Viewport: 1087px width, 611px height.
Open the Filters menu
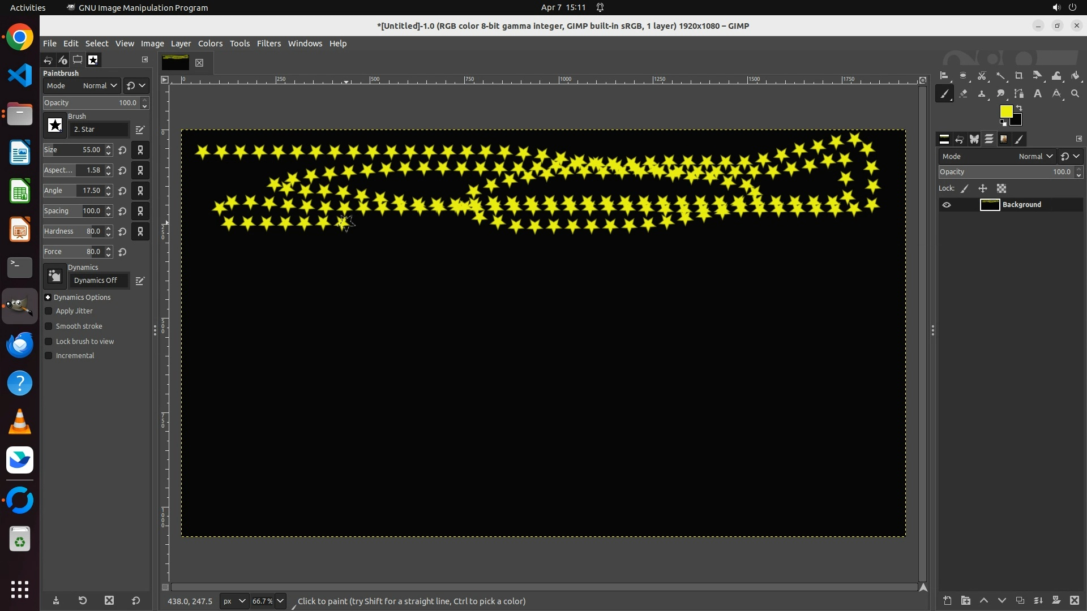(x=268, y=44)
